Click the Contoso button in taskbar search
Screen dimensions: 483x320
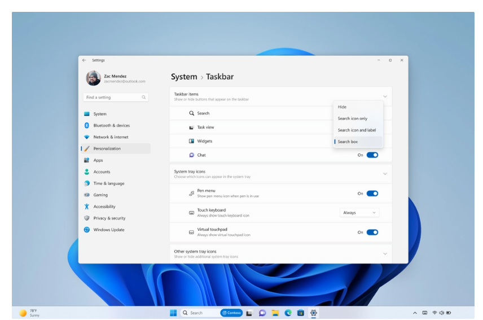tap(232, 313)
